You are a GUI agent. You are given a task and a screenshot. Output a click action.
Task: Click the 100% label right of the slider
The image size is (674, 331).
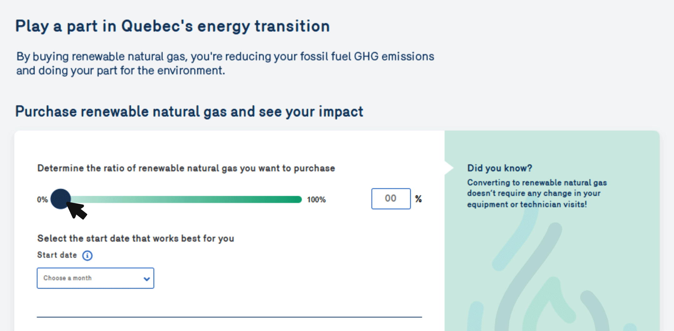pyautogui.click(x=316, y=200)
